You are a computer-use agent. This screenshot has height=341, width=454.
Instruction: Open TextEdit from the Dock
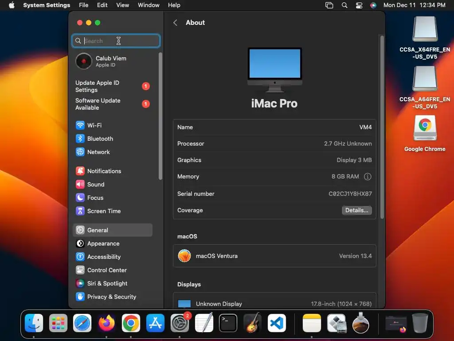(x=204, y=323)
